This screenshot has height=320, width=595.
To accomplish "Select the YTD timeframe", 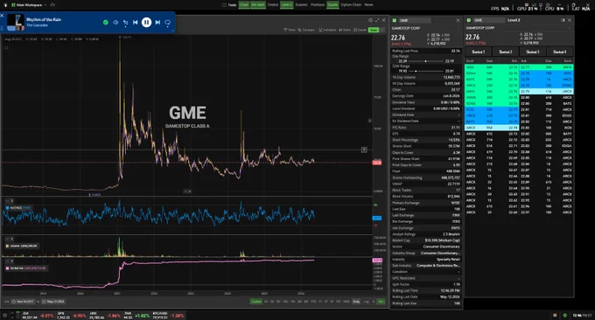I will tap(313, 302).
